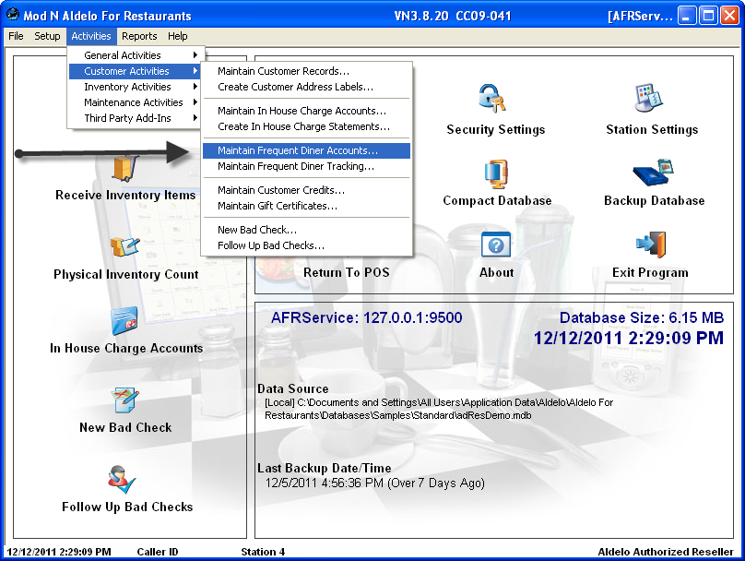Click Physical Inventory Count label
Viewport: 745px width, 561px height.
(126, 274)
